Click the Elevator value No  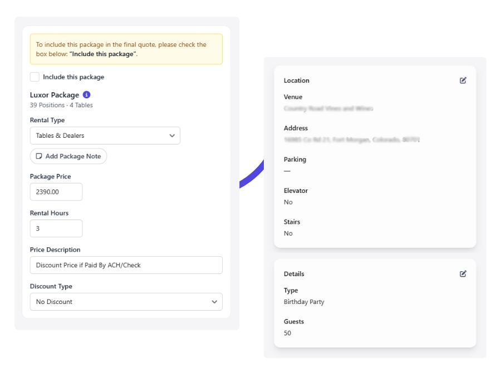coord(288,202)
